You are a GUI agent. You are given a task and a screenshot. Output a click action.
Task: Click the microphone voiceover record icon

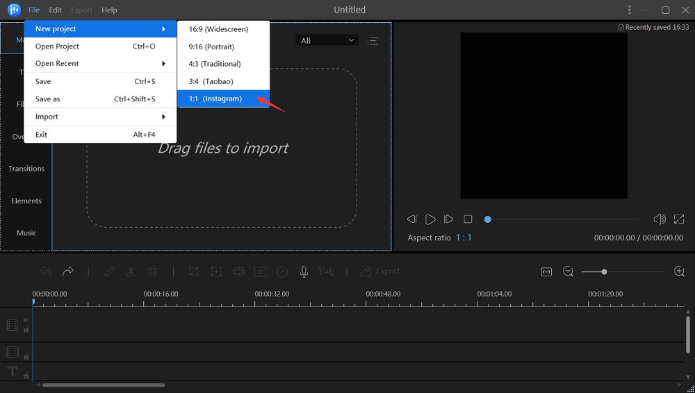[304, 271]
